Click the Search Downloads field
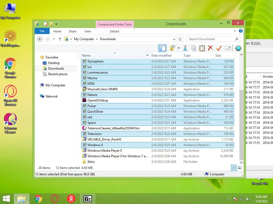 coord(214,39)
